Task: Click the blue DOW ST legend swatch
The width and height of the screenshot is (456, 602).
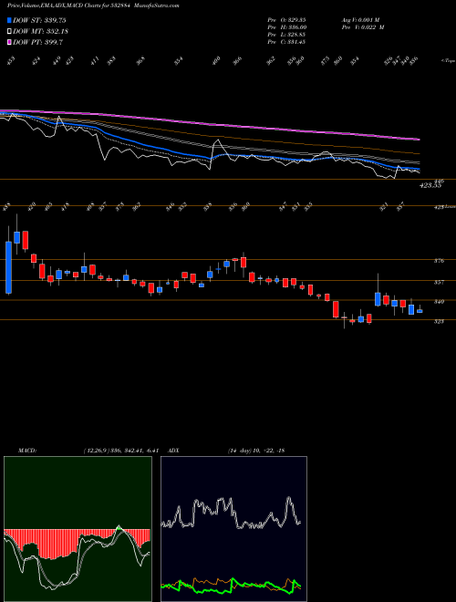Action: [x=9, y=20]
